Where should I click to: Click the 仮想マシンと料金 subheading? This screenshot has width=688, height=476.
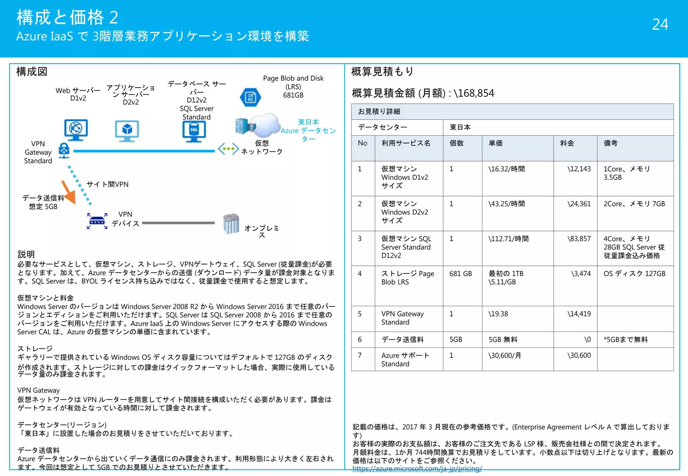46,298
